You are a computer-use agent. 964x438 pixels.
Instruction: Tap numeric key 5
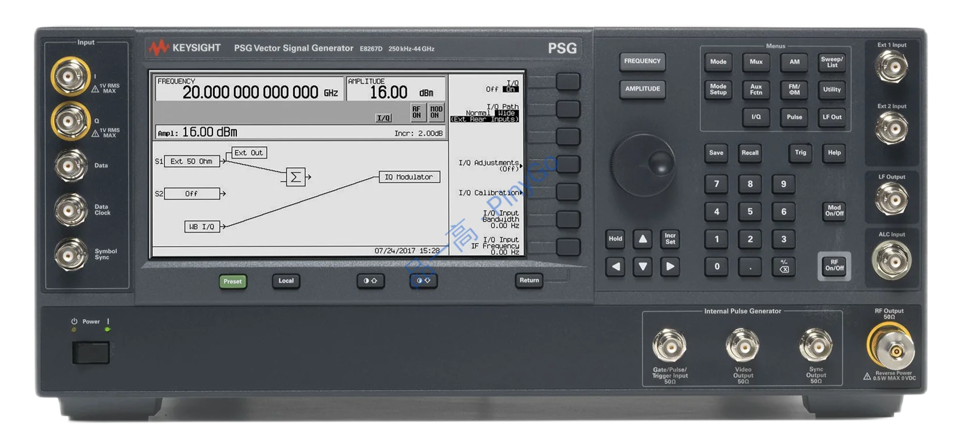coord(750,212)
